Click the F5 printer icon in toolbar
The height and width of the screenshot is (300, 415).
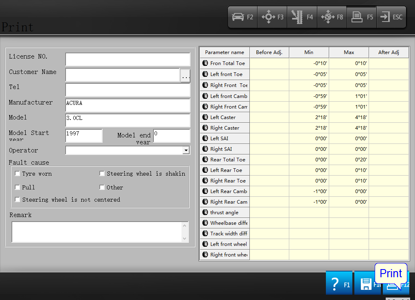pyautogui.click(x=362, y=17)
